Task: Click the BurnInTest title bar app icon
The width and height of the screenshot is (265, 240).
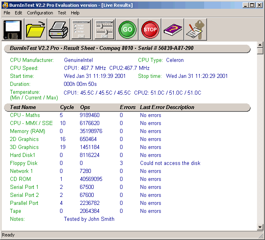Action: tap(5, 5)
